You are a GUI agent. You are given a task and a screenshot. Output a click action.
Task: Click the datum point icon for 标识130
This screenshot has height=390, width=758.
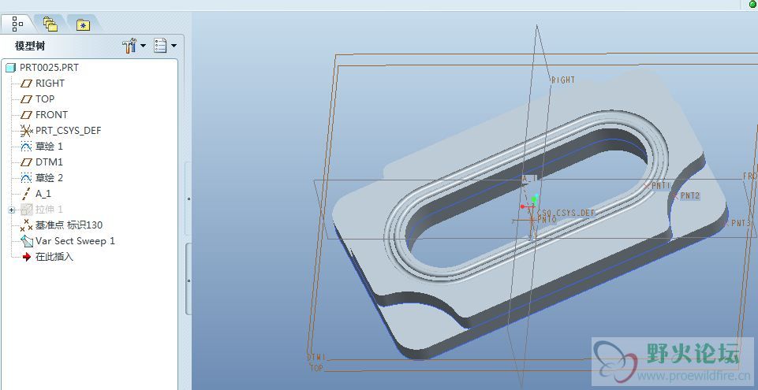click(x=26, y=225)
